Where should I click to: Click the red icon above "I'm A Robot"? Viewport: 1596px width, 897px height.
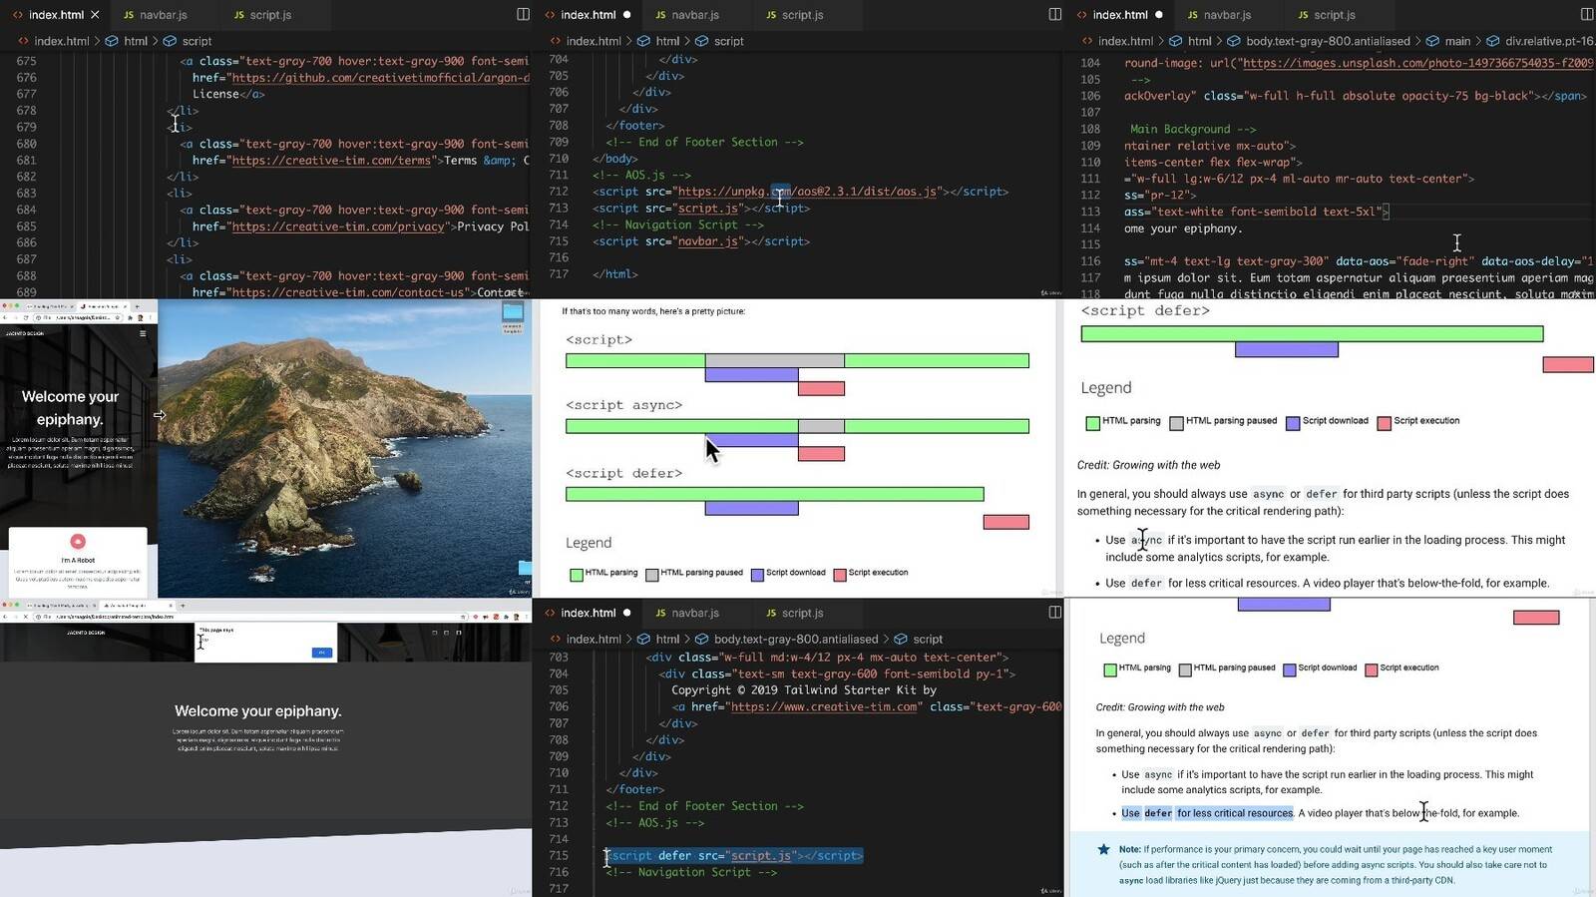pyautogui.click(x=78, y=542)
